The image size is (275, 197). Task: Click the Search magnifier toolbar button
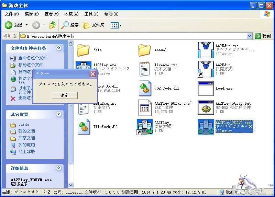coord(70,25)
